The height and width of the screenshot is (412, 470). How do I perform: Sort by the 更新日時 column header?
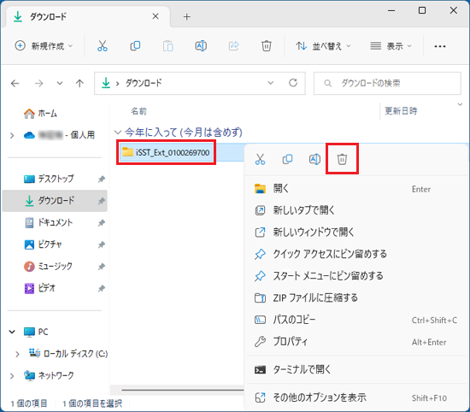coord(401,111)
